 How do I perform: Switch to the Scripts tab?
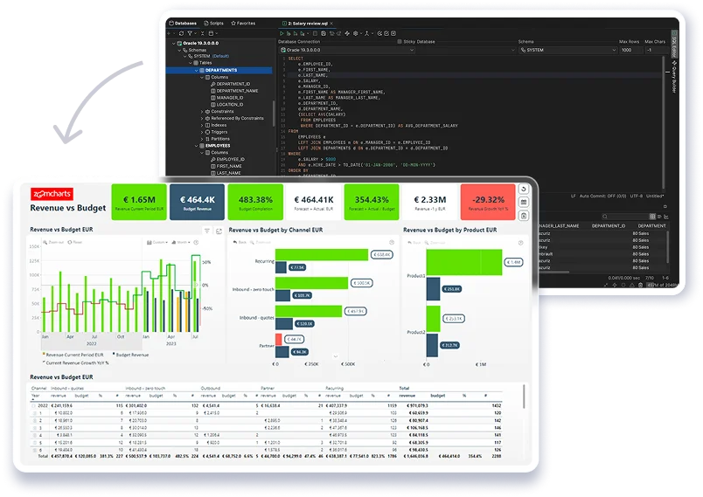pyautogui.click(x=212, y=22)
